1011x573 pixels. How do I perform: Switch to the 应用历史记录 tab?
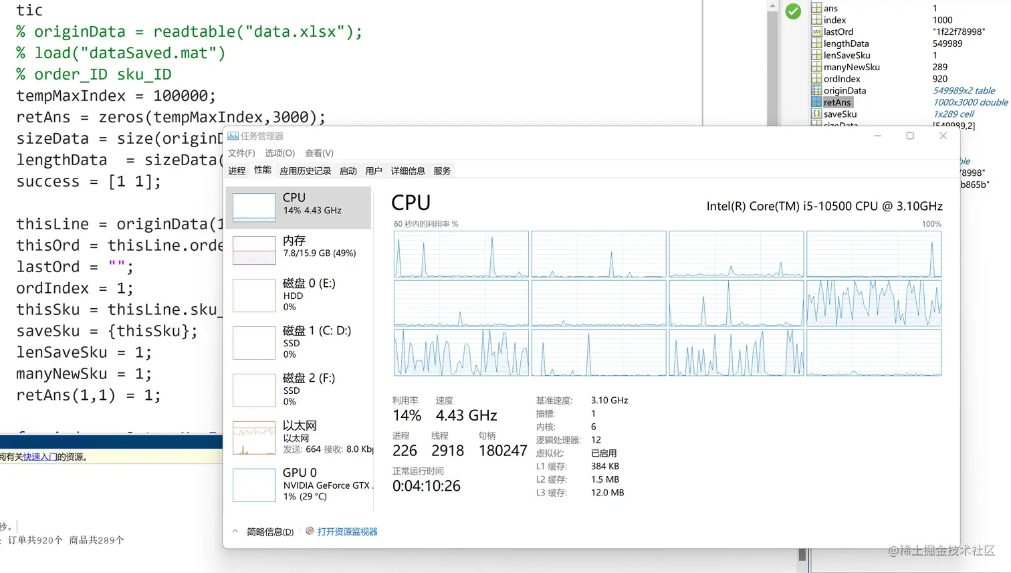(x=305, y=171)
